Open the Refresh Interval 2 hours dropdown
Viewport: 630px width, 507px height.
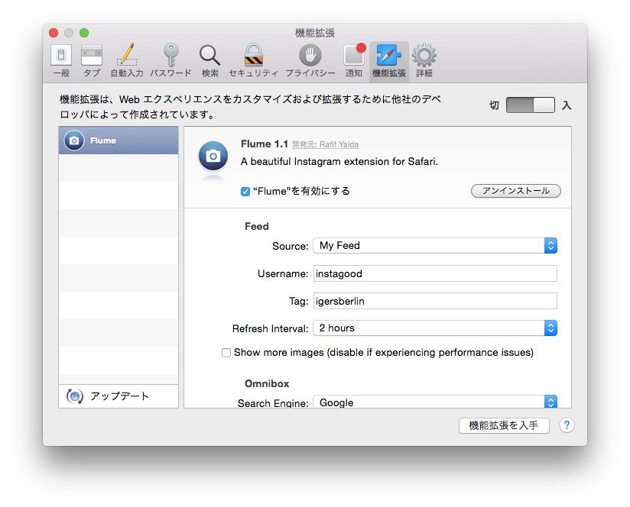coord(435,328)
